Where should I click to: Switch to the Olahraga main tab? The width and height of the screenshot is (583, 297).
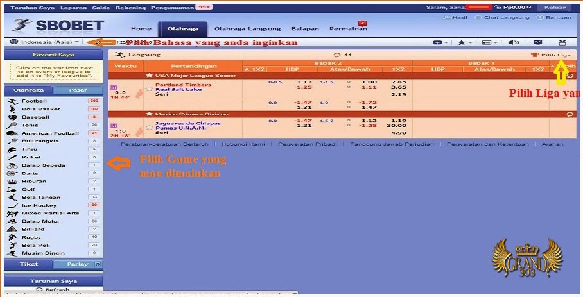[182, 29]
